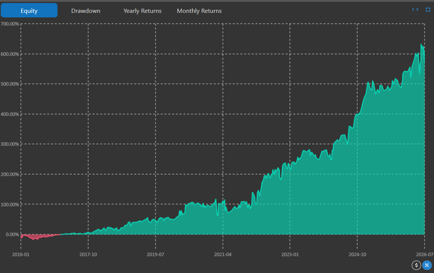This screenshot has height=273, width=434.
Task: Click the 2026-07 date label
Action: click(x=425, y=254)
